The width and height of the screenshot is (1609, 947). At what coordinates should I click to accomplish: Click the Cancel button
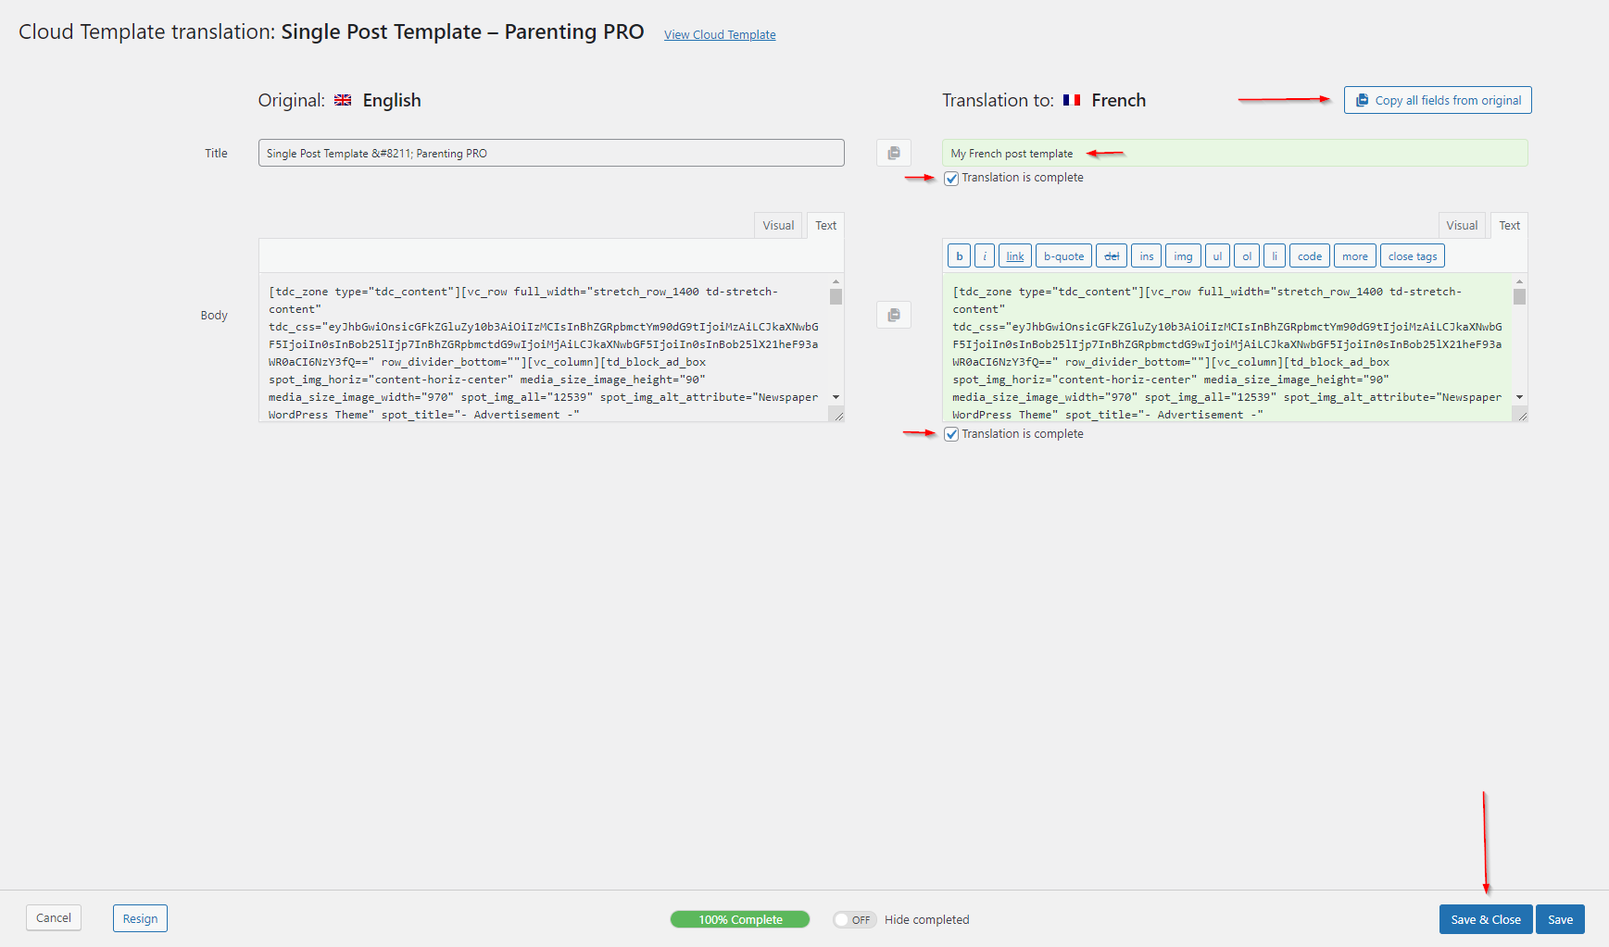pyautogui.click(x=54, y=917)
